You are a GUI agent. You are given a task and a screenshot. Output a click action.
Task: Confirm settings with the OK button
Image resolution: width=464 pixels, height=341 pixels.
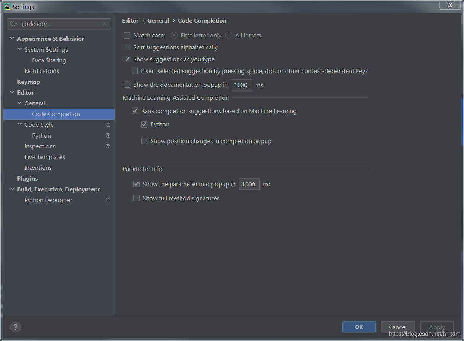[359, 327]
